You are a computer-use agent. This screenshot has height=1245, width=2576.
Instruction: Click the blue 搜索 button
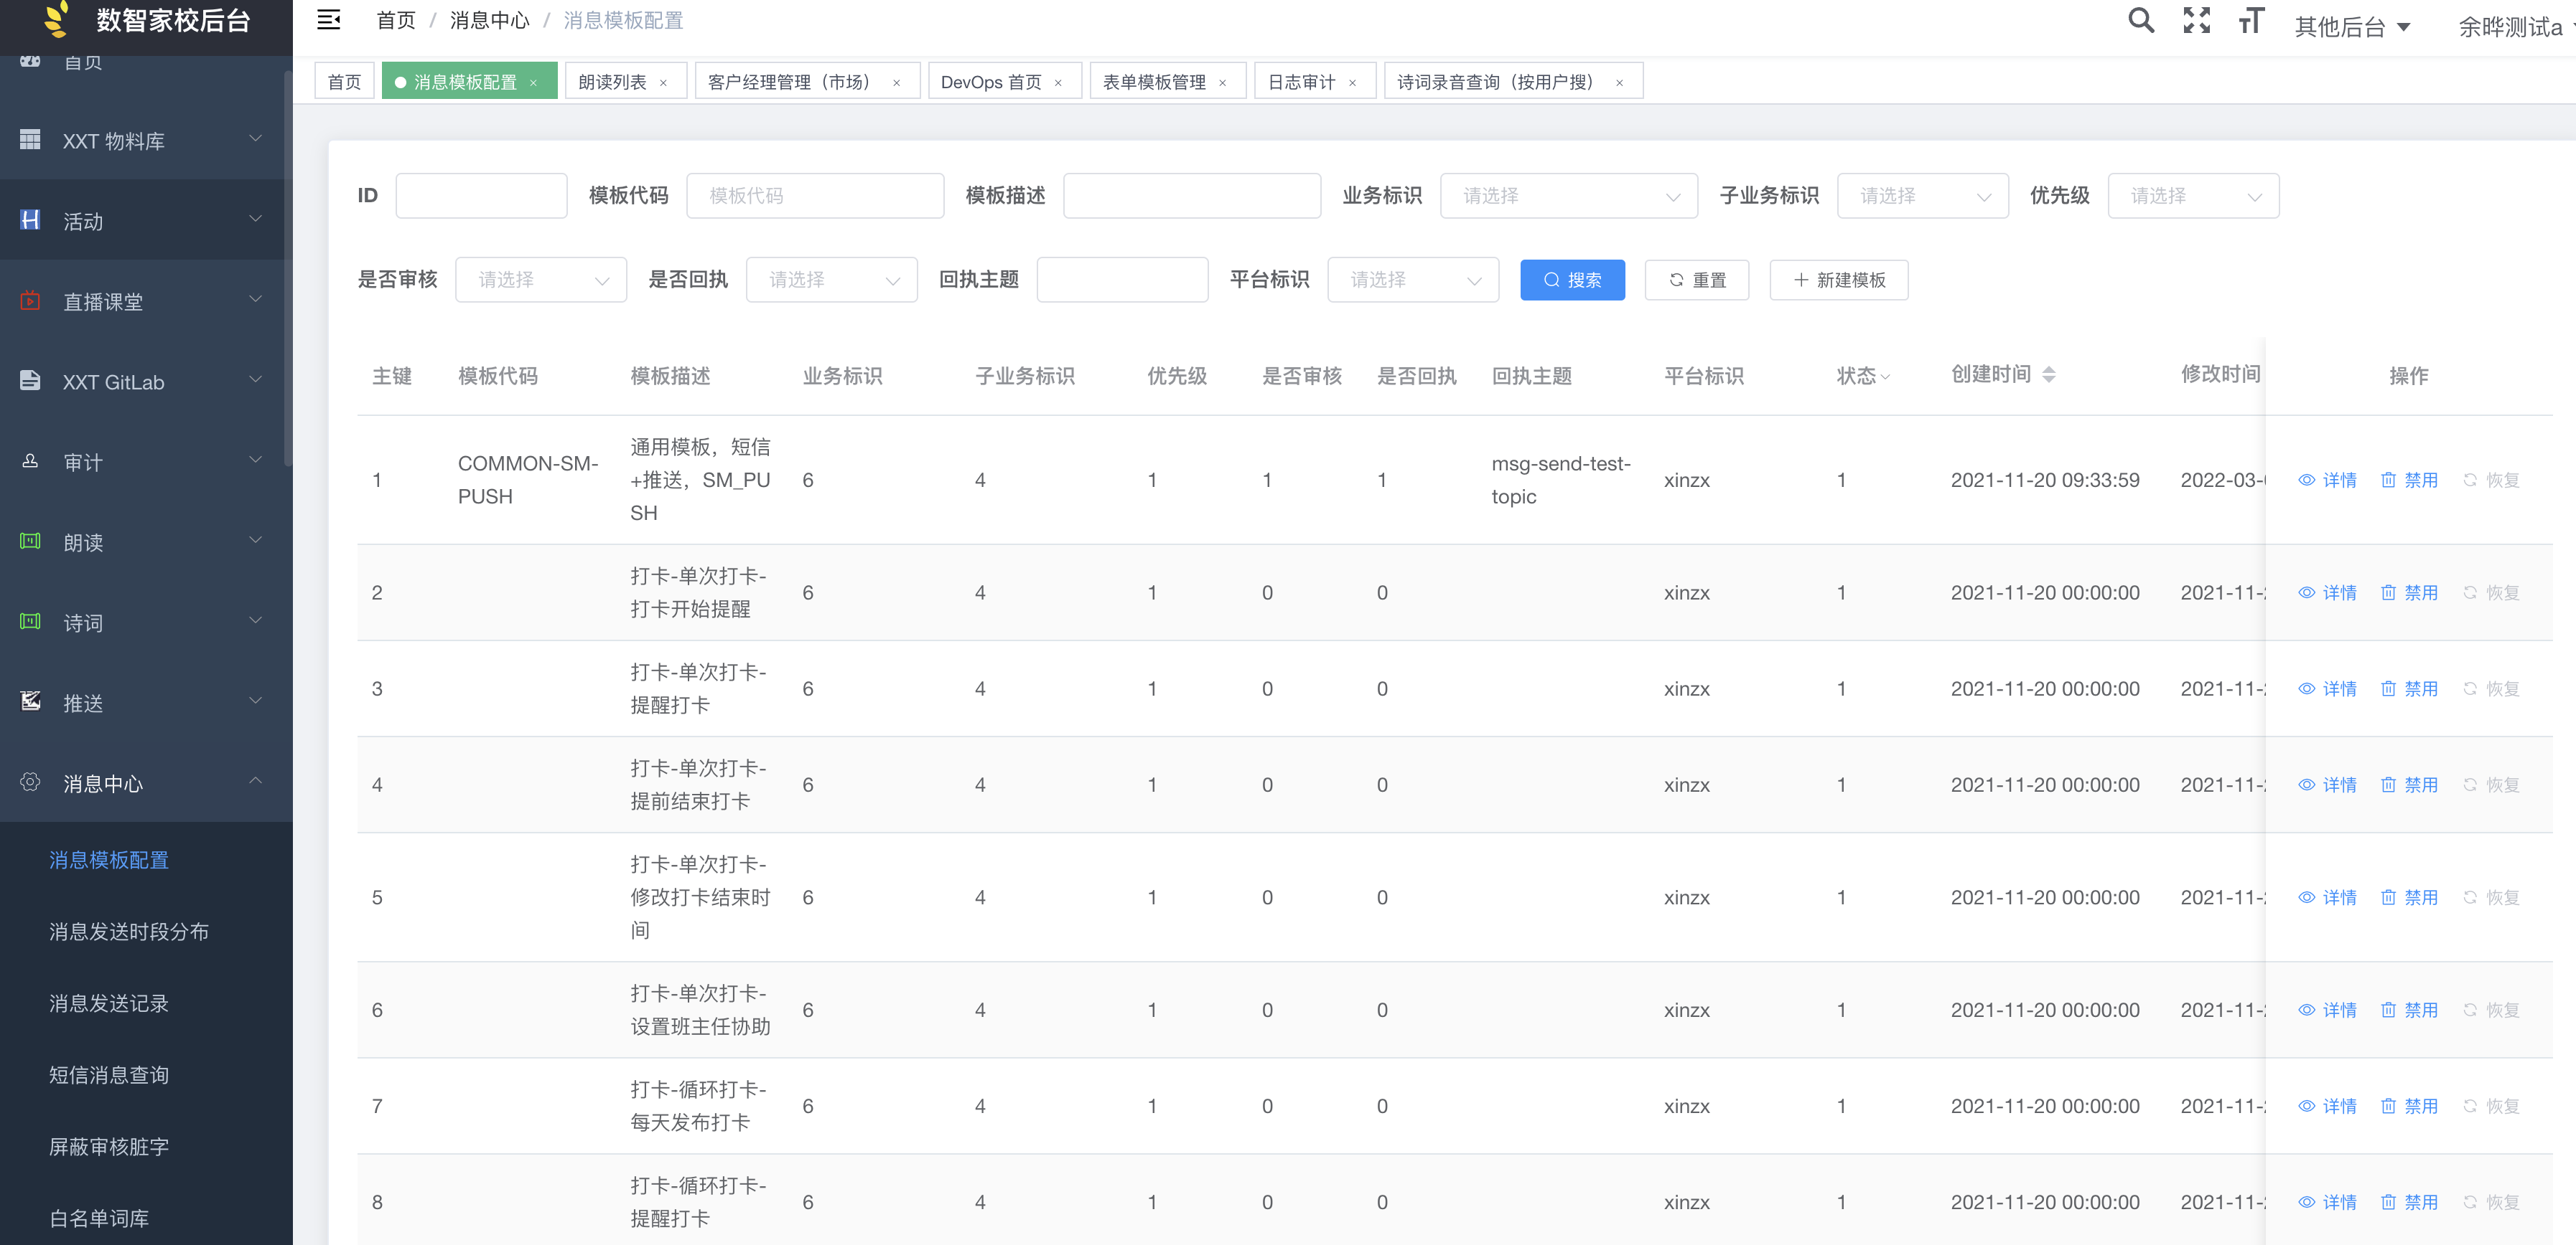coord(1572,280)
